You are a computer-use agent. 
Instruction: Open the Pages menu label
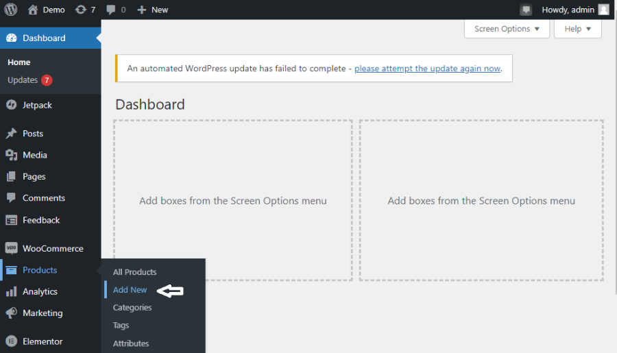pos(34,177)
